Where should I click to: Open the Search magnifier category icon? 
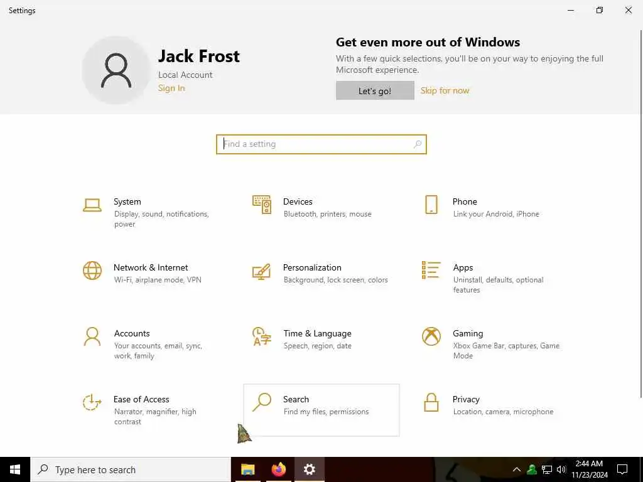point(262,402)
